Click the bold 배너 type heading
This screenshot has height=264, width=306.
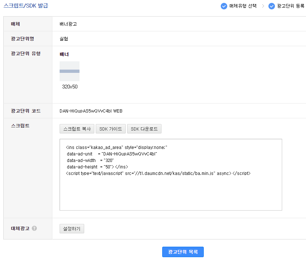64,54
